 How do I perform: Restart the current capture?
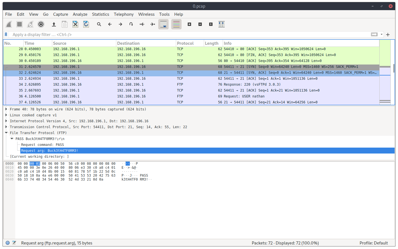[x=30, y=24]
